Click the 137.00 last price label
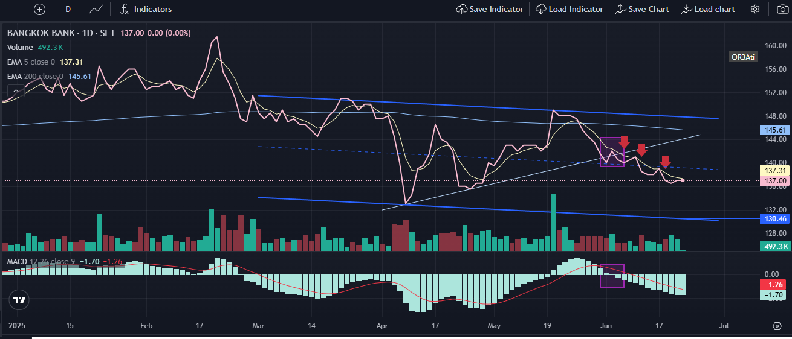The height and width of the screenshot is (339, 792). (774, 180)
